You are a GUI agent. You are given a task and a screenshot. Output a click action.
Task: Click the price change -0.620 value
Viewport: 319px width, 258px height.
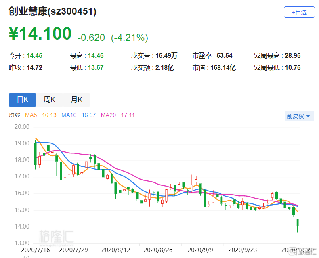[91, 38]
